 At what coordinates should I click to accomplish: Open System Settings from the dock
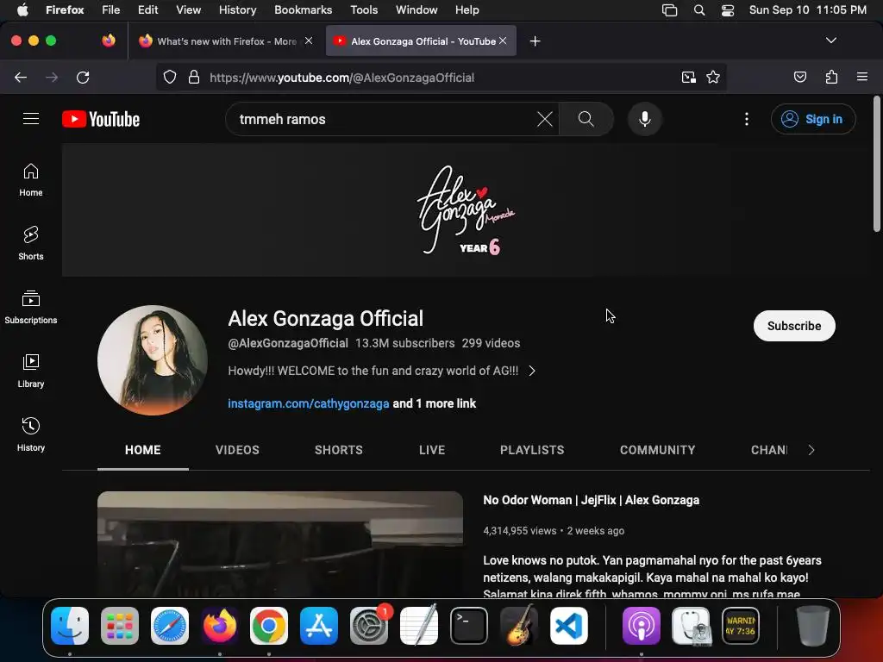[369, 626]
